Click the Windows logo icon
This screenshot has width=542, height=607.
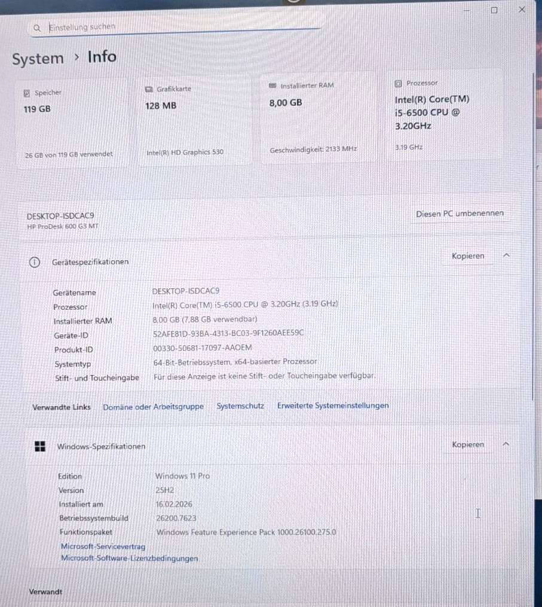pyautogui.click(x=40, y=446)
